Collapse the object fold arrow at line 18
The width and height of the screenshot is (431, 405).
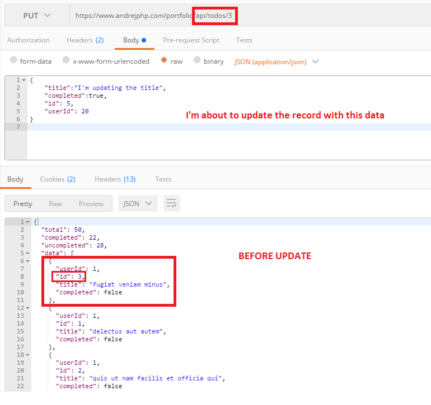[28, 355]
